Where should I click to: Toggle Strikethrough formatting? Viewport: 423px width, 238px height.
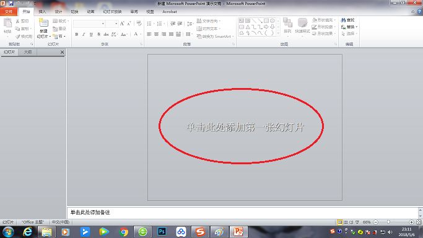click(x=106, y=34)
